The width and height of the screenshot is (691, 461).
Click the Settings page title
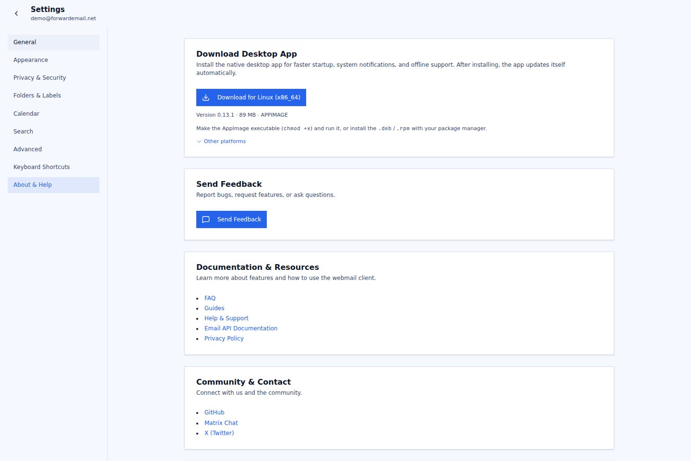(48, 9)
